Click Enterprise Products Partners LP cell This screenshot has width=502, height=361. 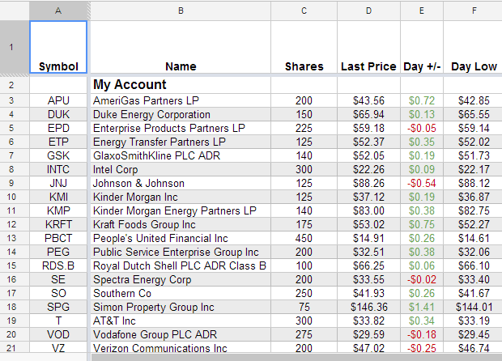[181, 128]
